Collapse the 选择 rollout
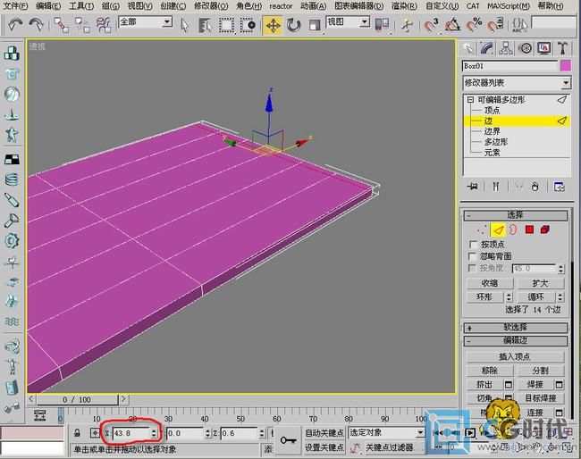The height and width of the screenshot is (459, 581). coord(516,215)
